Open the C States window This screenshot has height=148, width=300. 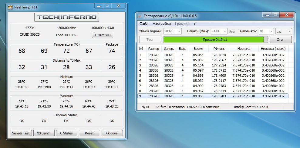point(66,133)
